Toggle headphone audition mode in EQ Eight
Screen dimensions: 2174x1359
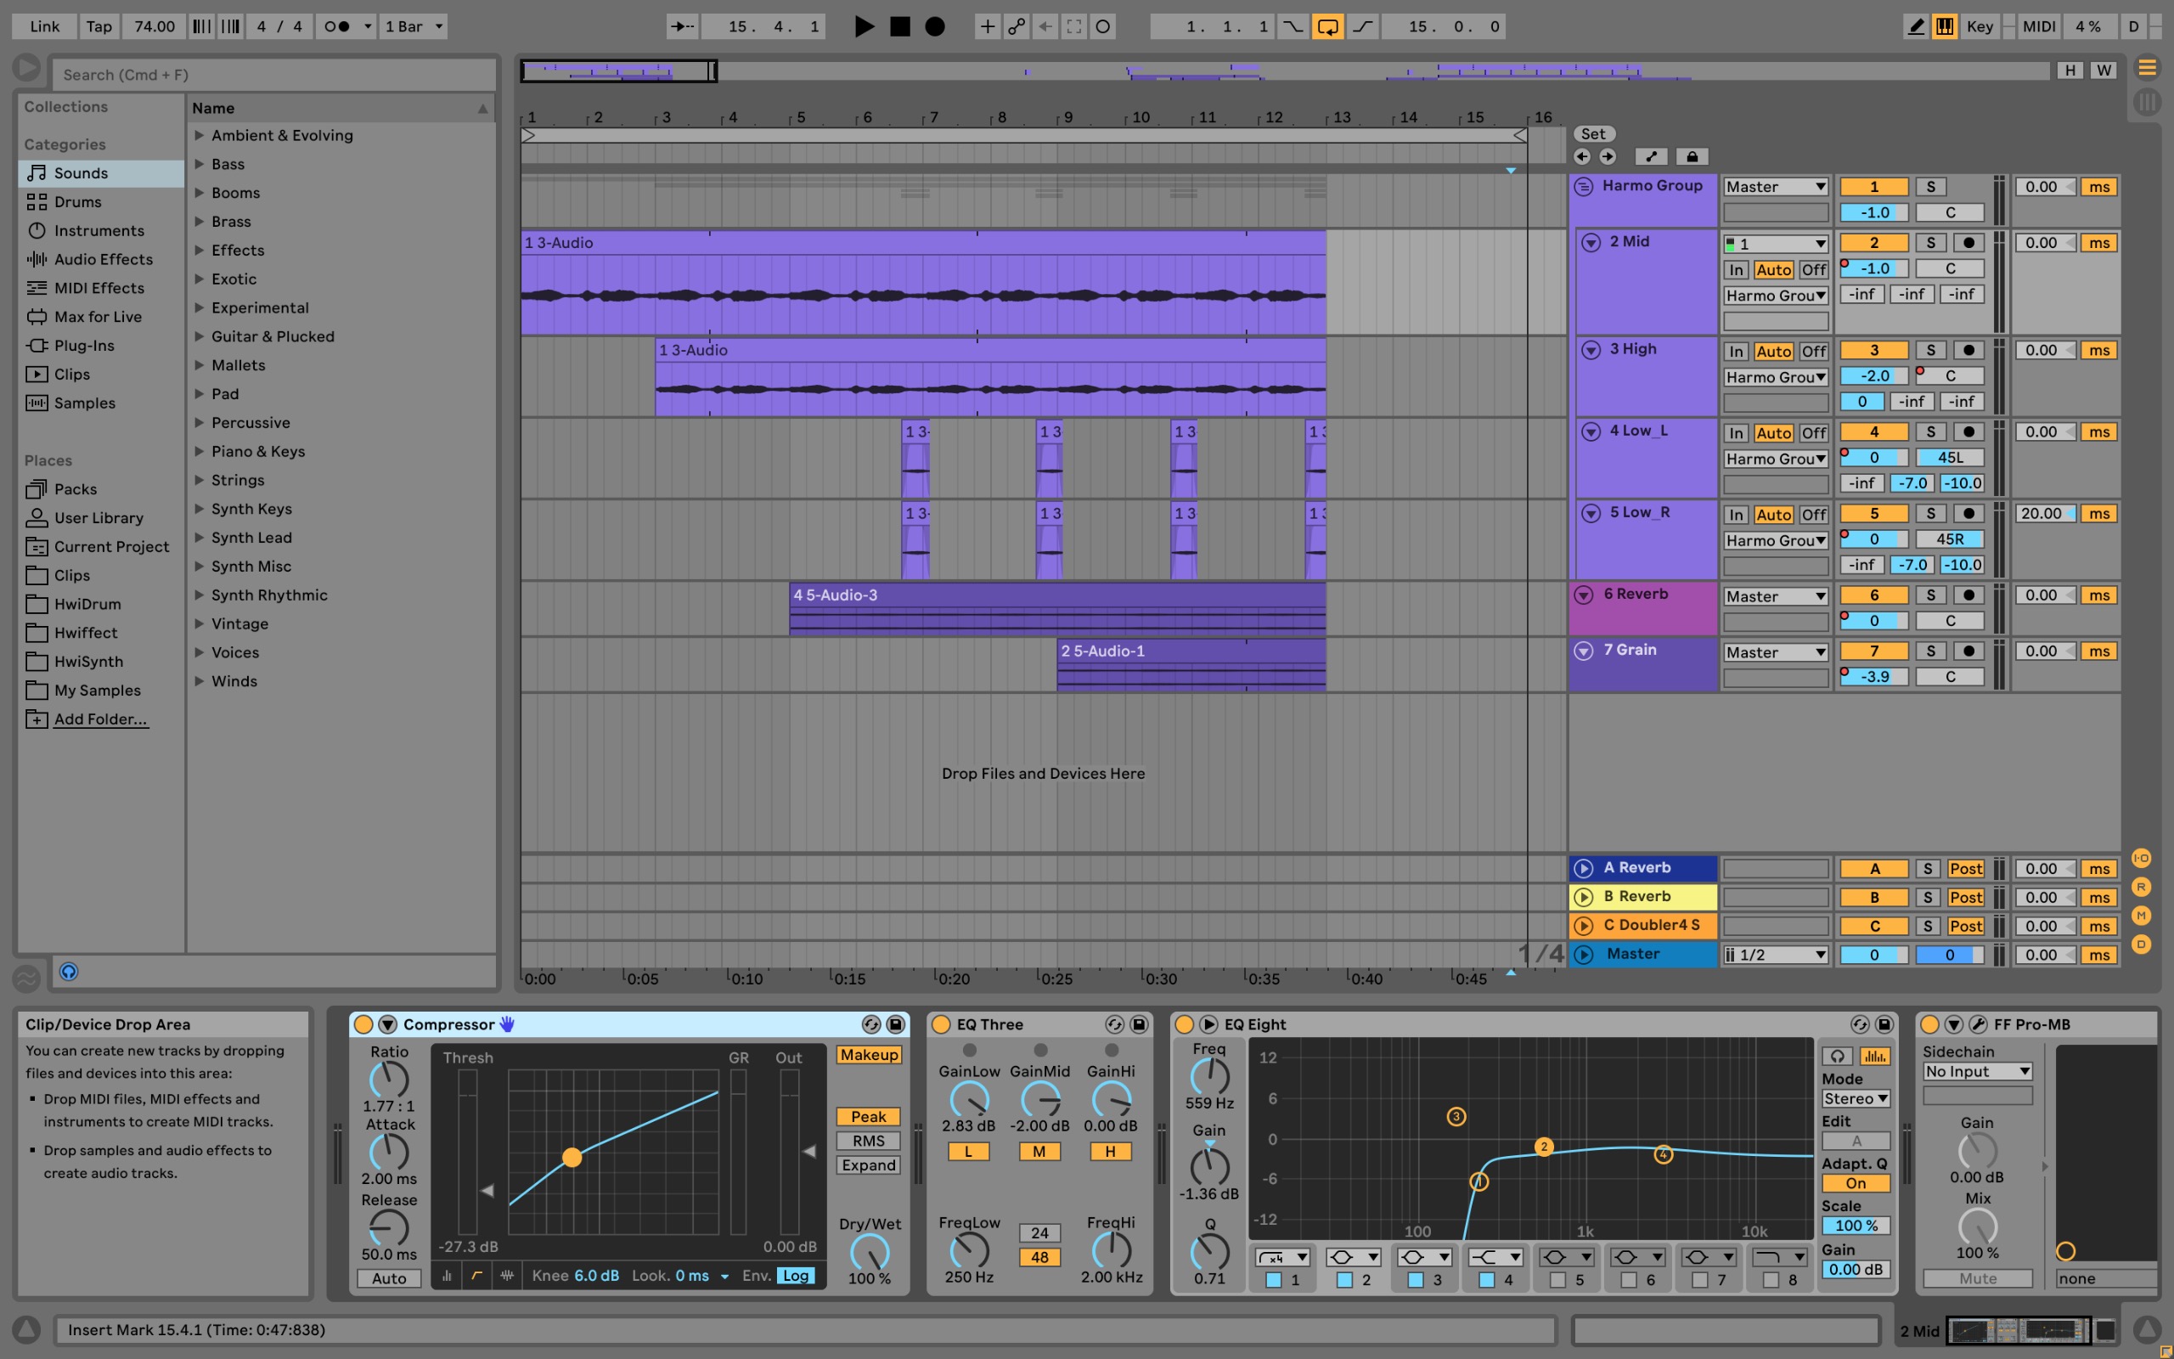click(x=1837, y=1056)
